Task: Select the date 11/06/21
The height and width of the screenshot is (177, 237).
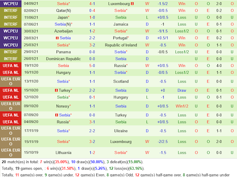Action: point(31,17)
